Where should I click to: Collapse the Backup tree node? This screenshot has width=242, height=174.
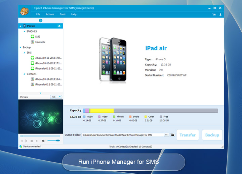[21, 47]
